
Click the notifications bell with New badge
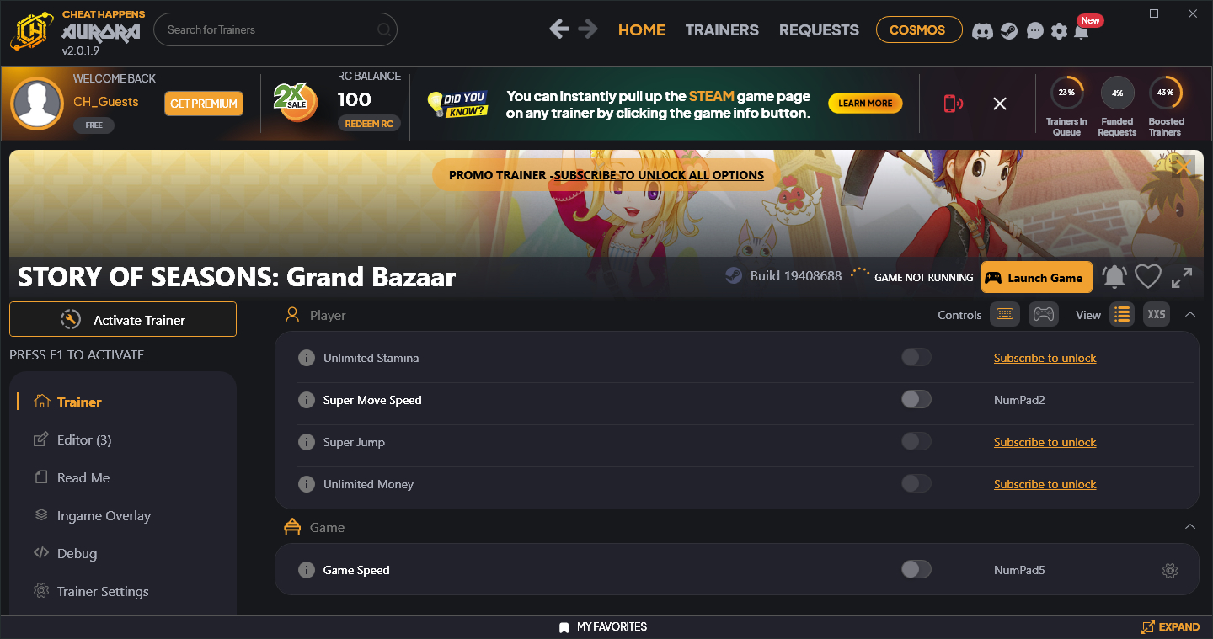(1082, 30)
